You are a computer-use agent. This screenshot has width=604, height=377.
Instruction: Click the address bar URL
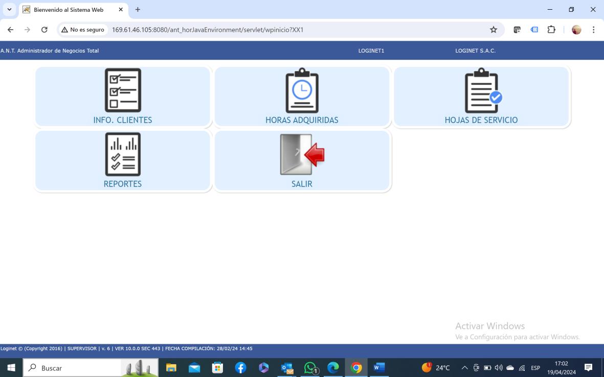[208, 30]
